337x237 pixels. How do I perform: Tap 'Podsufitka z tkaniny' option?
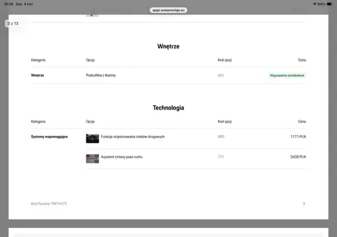point(101,75)
